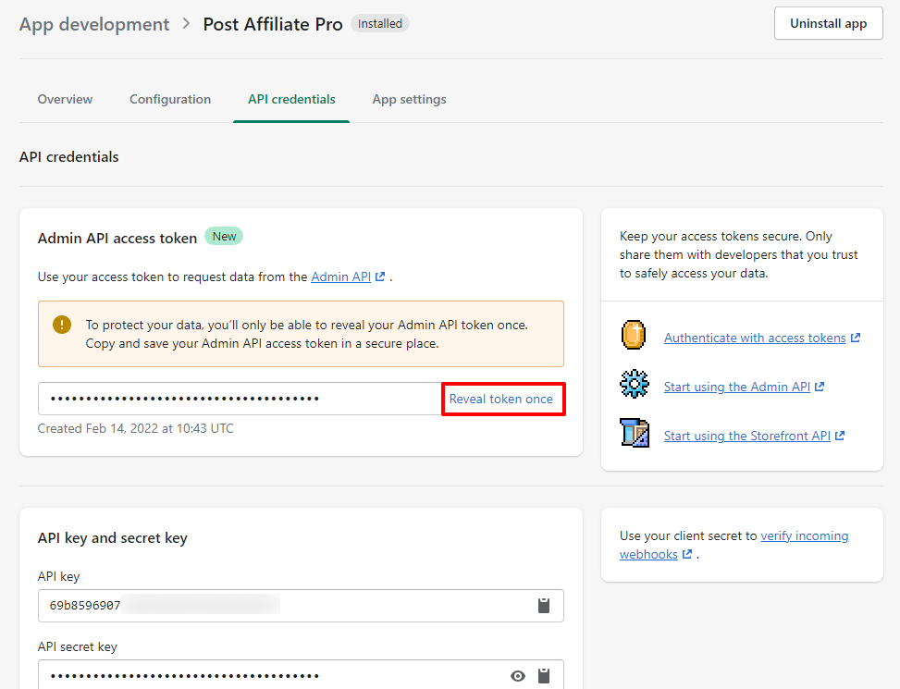
Task: Select the API credentials tab
Action: point(291,99)
